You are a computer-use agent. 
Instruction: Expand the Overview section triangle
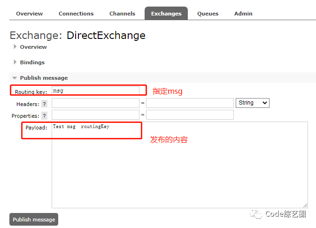(x=15, y=47)
